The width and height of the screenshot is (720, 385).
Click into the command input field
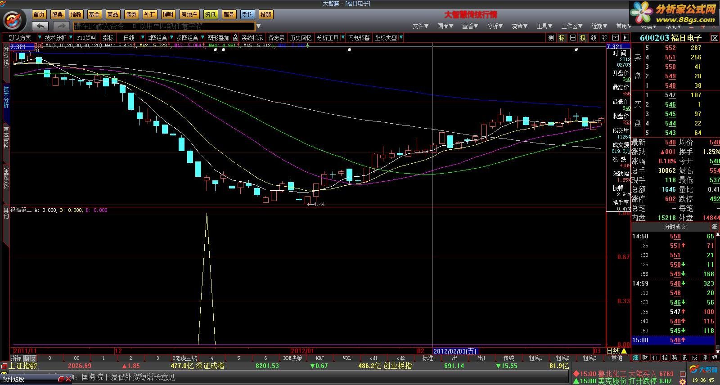(164, 27)
